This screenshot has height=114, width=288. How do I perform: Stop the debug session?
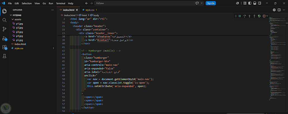click(264, 16)
